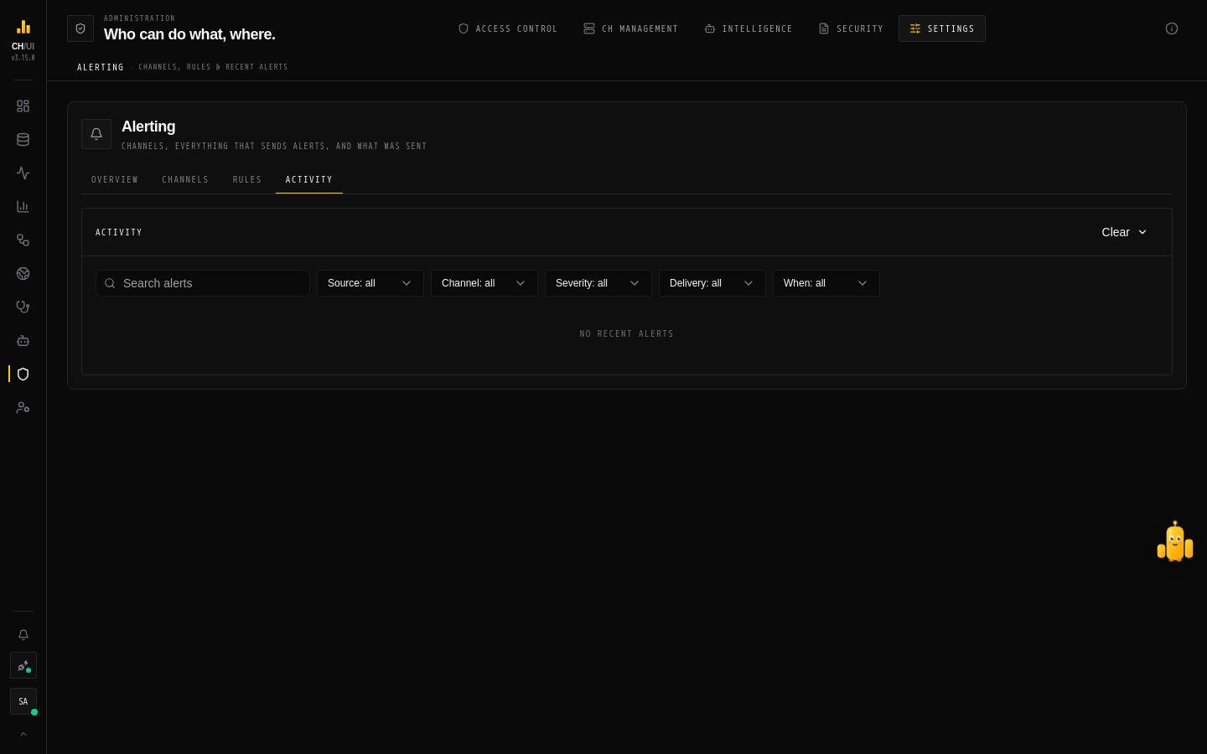Image resolution: width=1207 pixels, height=754 pixels.
Task: Click the bell icon beside Alerting title
Action: [x=96, y=134]
